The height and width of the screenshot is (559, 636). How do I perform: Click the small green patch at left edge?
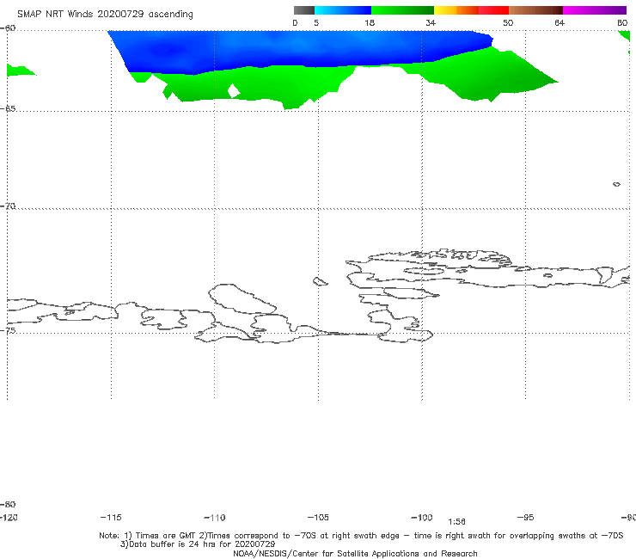click(x=21, y=71)
